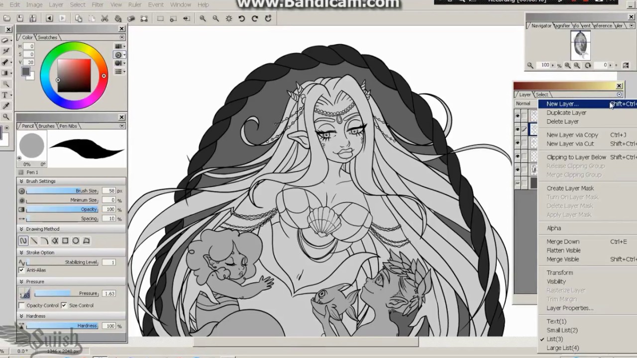637x358 pixels.
Task: Click the Undo back-arrow toolbar icon
Action: (x=49, y=18)
